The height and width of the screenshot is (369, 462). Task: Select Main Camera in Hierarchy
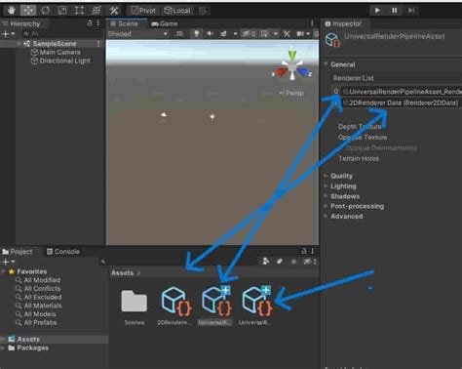(x=56, y=53)
